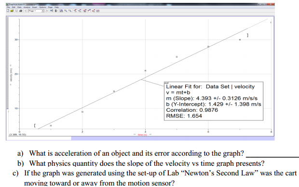
Task: Activate the Examine tool icon
Action: [x=75, y=11]
